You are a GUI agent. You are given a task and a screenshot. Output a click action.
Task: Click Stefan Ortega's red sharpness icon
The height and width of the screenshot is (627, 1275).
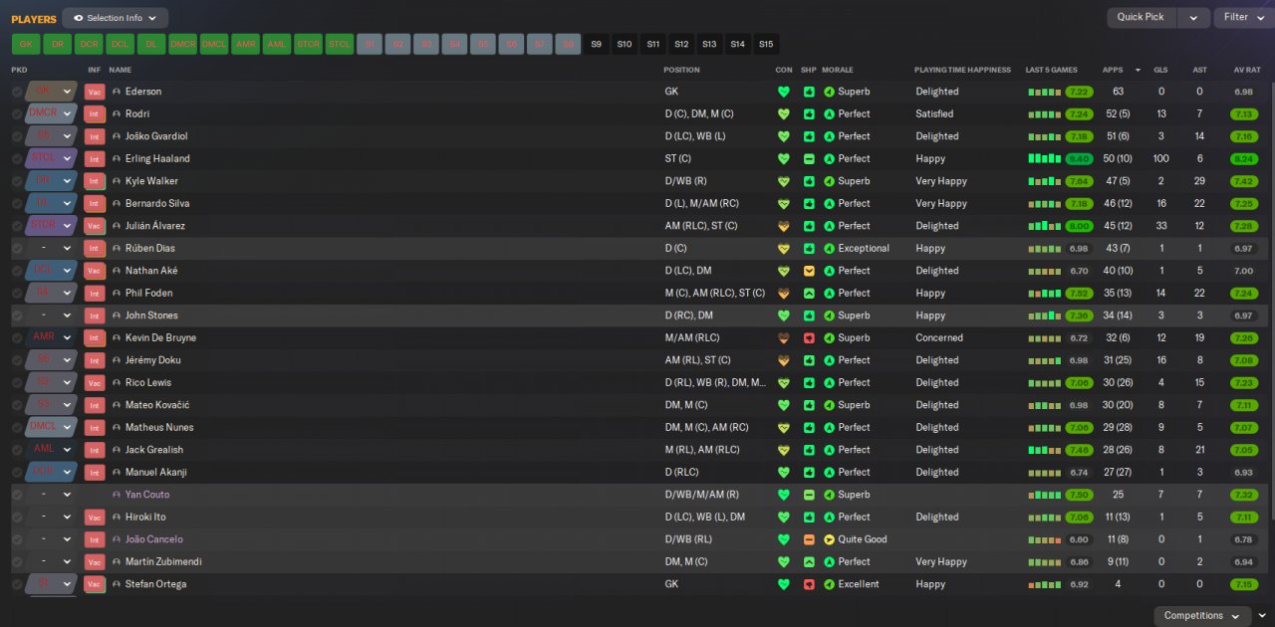point(809,584)
